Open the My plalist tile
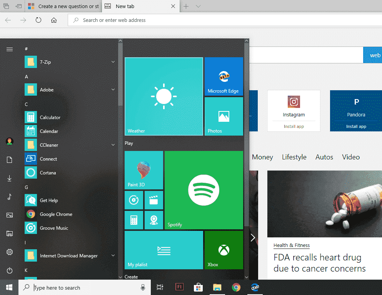 point(164,250)
